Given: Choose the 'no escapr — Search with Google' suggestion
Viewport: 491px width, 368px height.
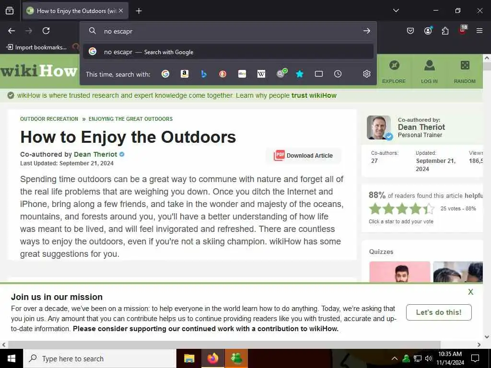Looking at the screenshot, I should click(x=228, y=52).
